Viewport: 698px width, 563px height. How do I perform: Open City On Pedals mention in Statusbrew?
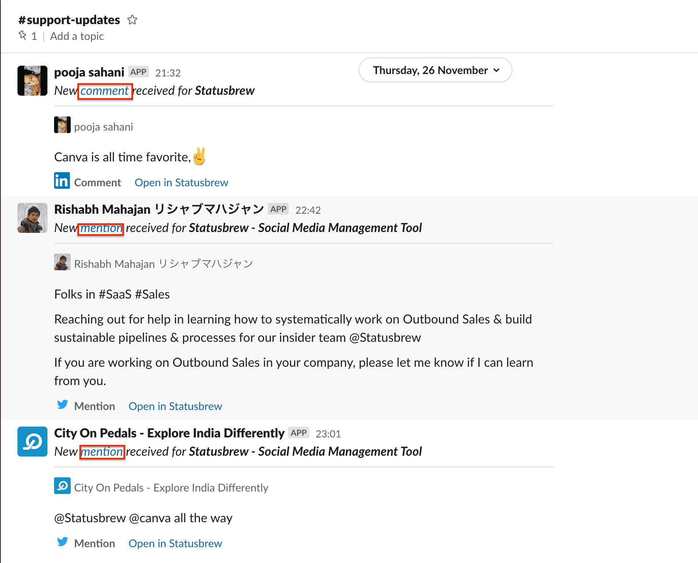tap(175, 543)
